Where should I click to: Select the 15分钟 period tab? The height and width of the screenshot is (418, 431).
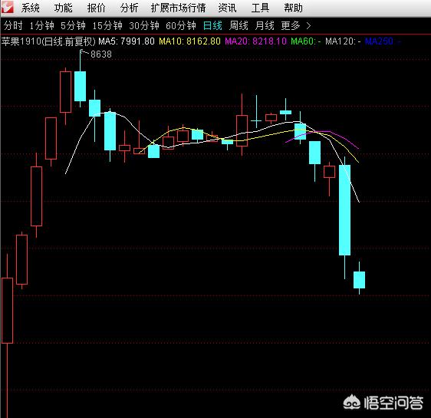point(107,26)
